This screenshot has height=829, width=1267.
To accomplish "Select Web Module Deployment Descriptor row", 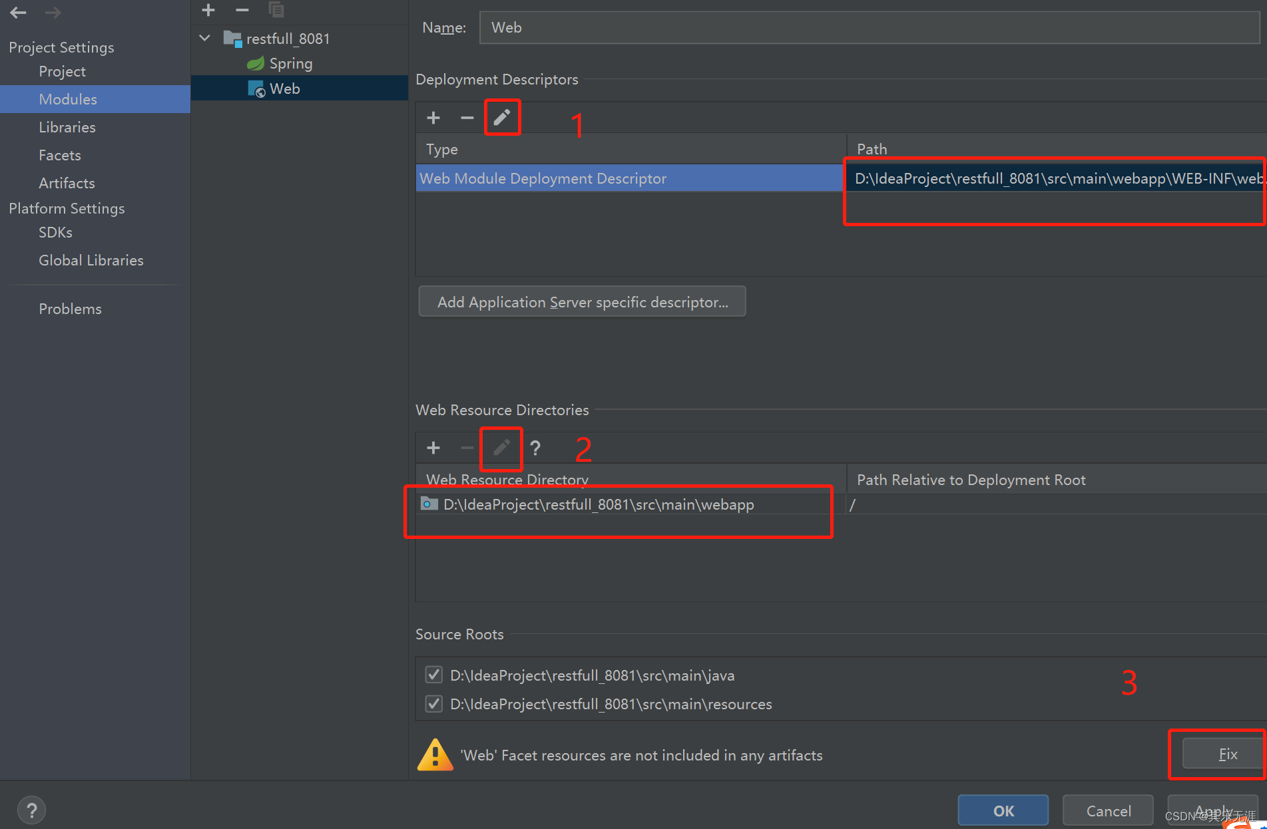I will [630, 178].
